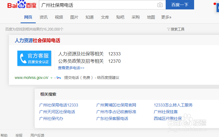Open related search 西城区代缴社保

pyautogui.click(x=168, y=119)
